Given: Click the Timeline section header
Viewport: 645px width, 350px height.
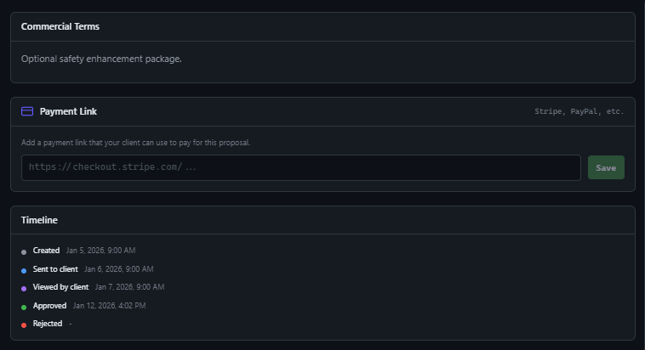Looking at the screenshot, I should tap(39, 220).
